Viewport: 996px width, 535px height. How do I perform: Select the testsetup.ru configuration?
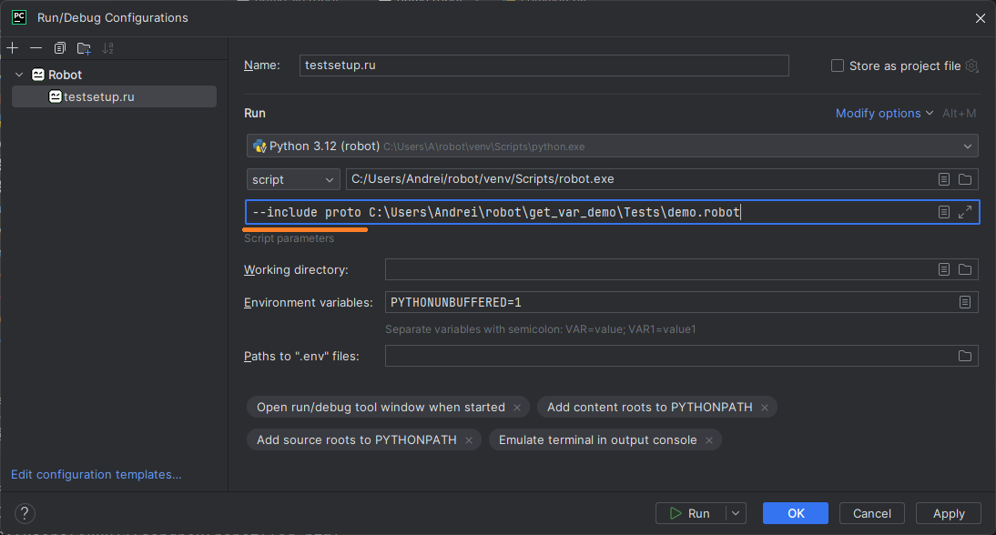click(x=115, y=96)
